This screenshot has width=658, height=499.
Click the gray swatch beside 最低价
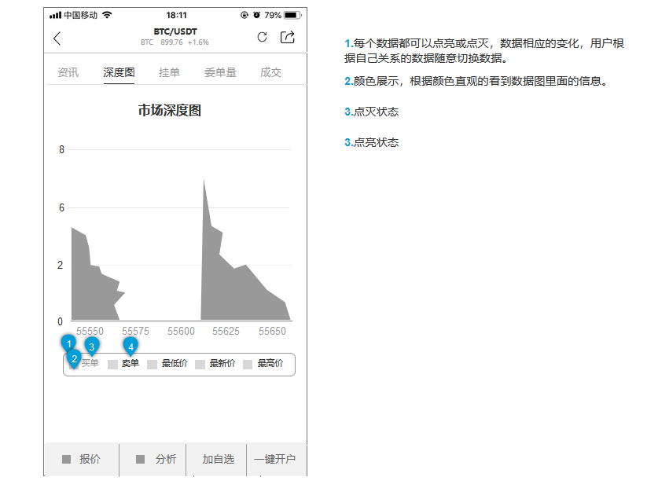[x=152, y=365]
